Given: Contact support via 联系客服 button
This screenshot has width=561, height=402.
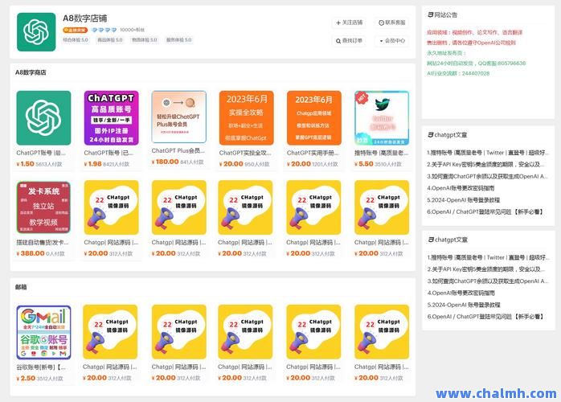Looking at the screenshot, I should point(391,23).
